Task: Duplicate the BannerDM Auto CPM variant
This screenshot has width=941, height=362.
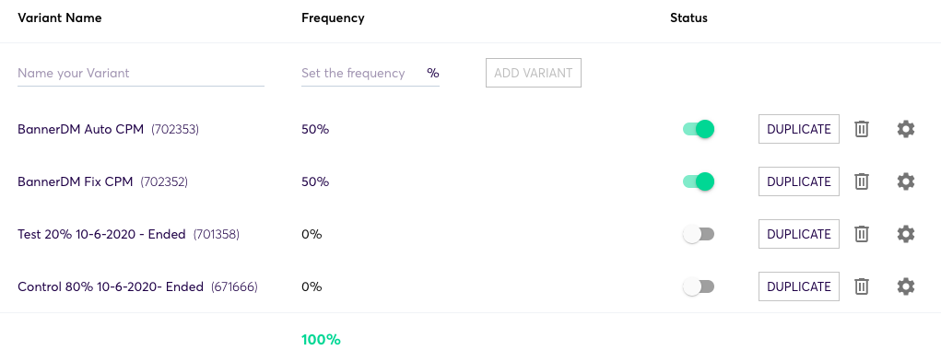Action: click(799, 129)
